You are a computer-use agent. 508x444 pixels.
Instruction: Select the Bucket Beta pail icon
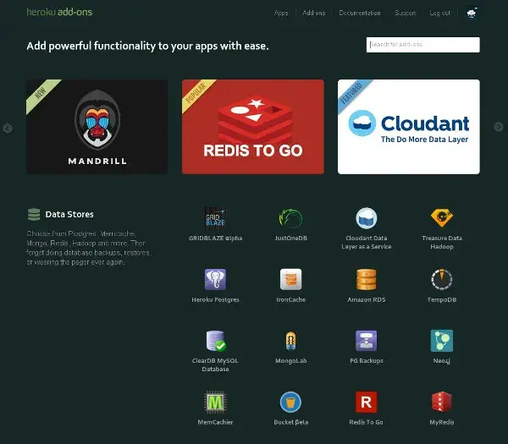(290, 402)
